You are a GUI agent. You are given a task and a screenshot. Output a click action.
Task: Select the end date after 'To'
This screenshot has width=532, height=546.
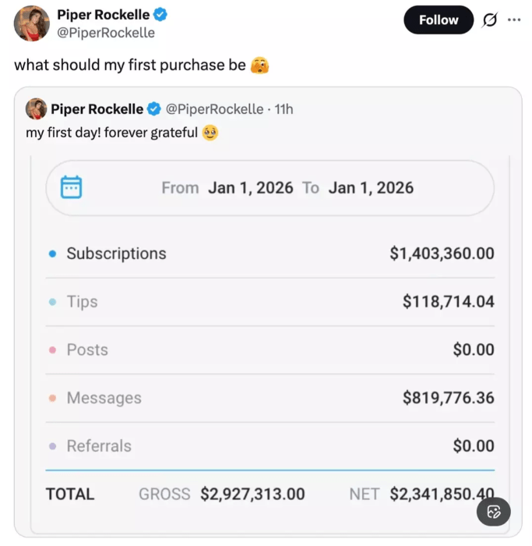tap(371, 188)
